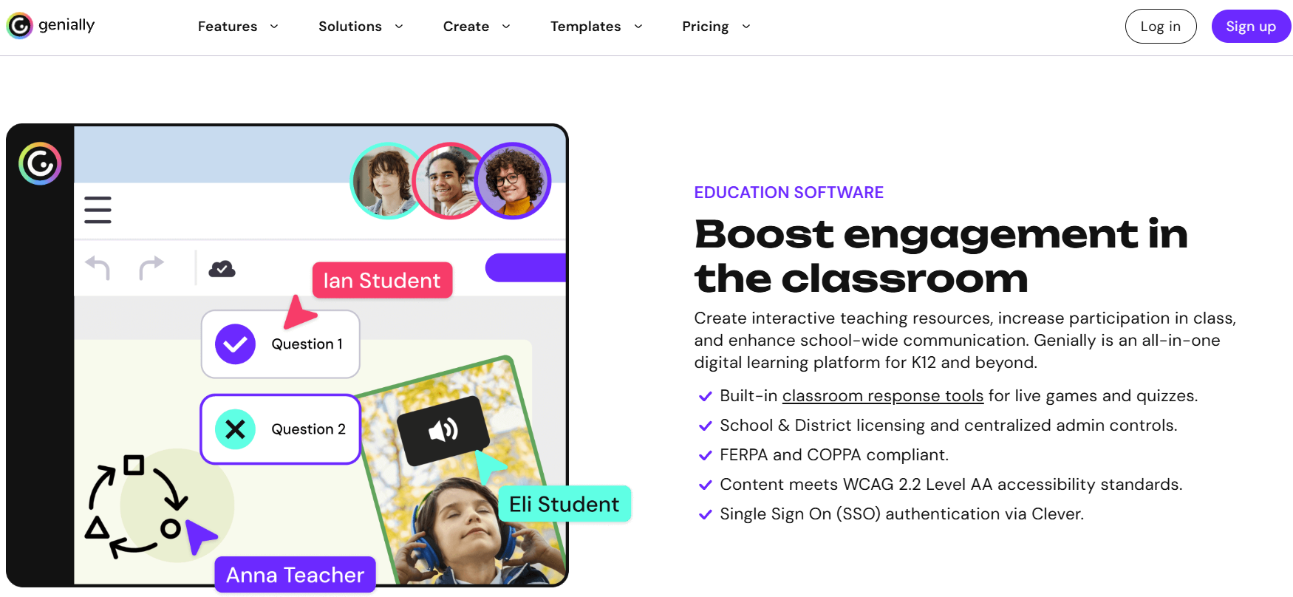Click the redo arrow icon
1293x597 pixels.
click(151, 267)
